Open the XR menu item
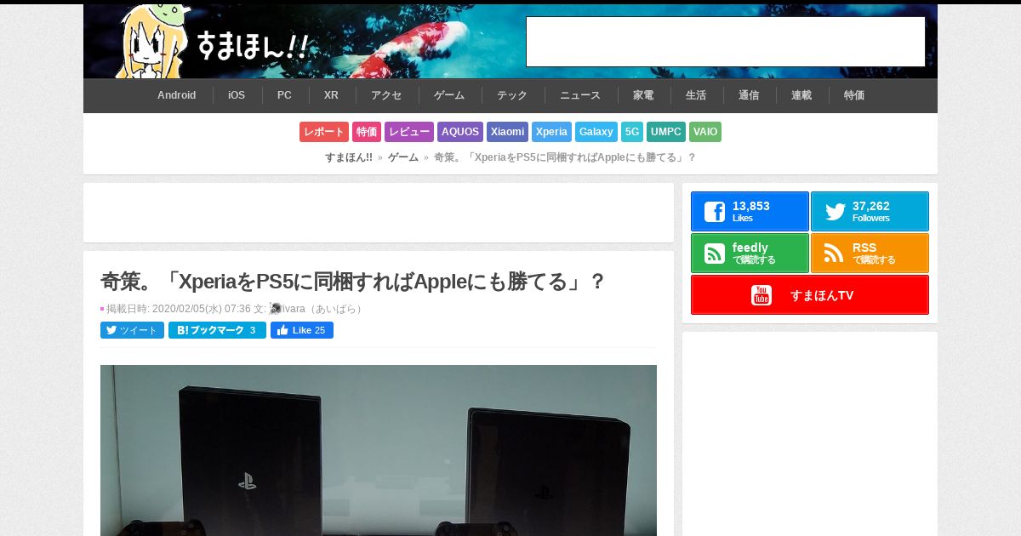This screenshot has height=536, width=1021. [x=332, y=95]
